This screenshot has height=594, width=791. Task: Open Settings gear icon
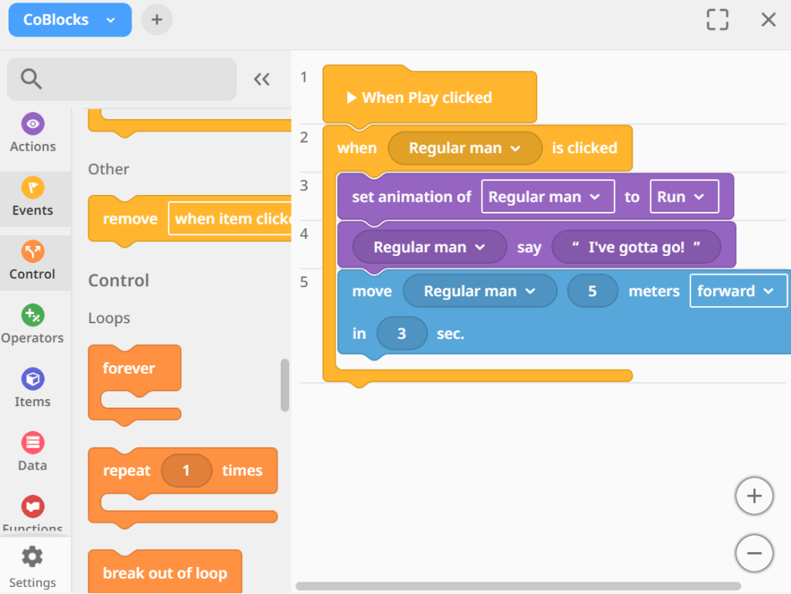click(x=32, y=557)
